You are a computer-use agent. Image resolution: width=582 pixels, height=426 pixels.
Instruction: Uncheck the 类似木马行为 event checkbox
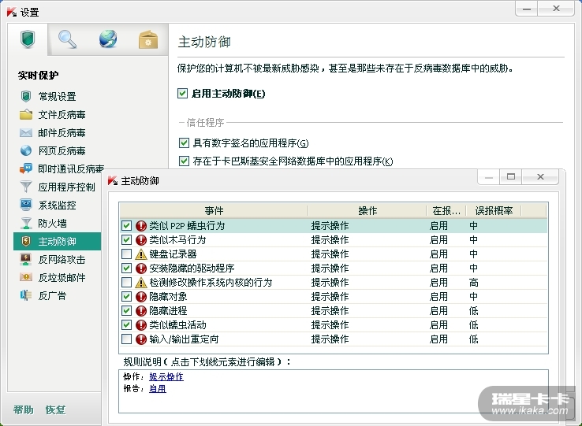click(127, 240)
